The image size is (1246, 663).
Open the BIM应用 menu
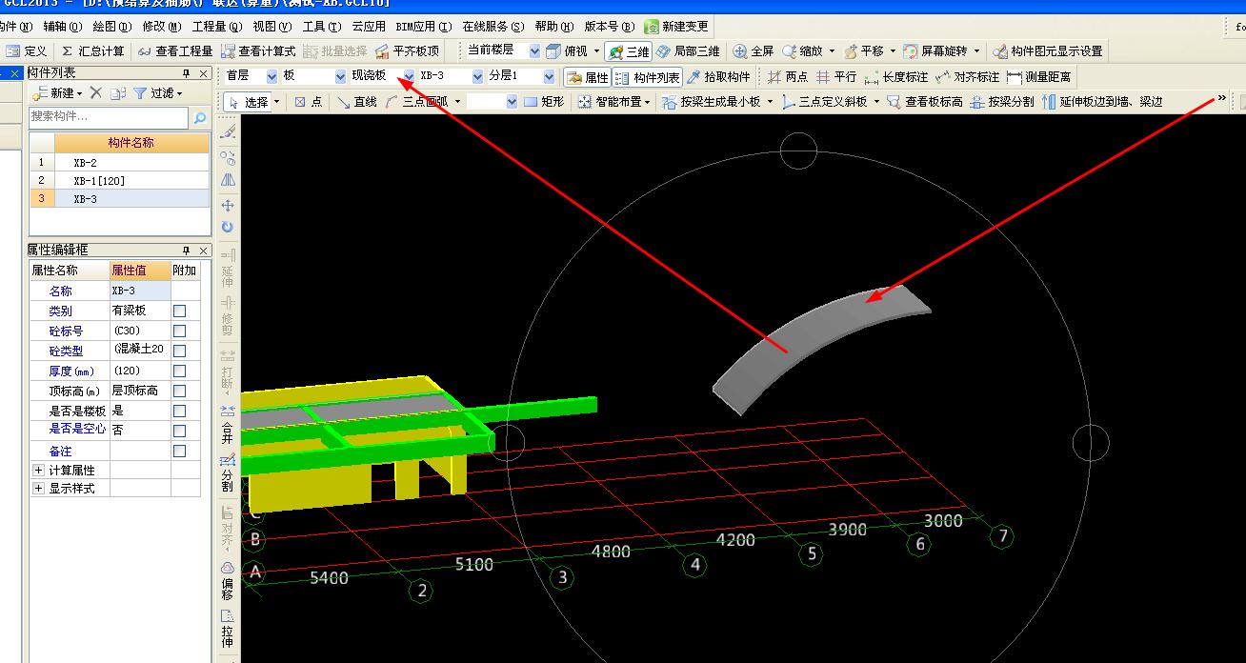tap(422, 27)
